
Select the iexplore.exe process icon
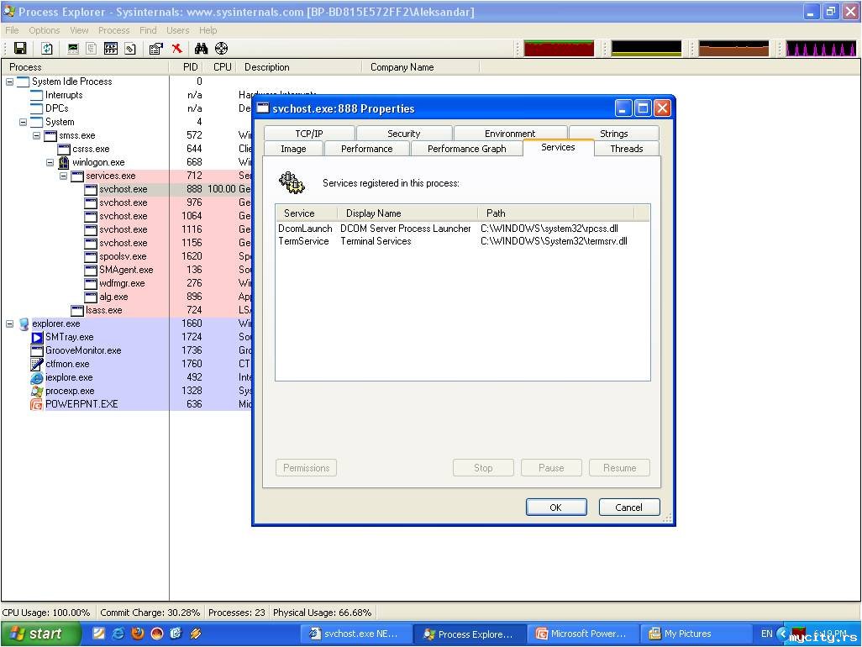[37, 377]
